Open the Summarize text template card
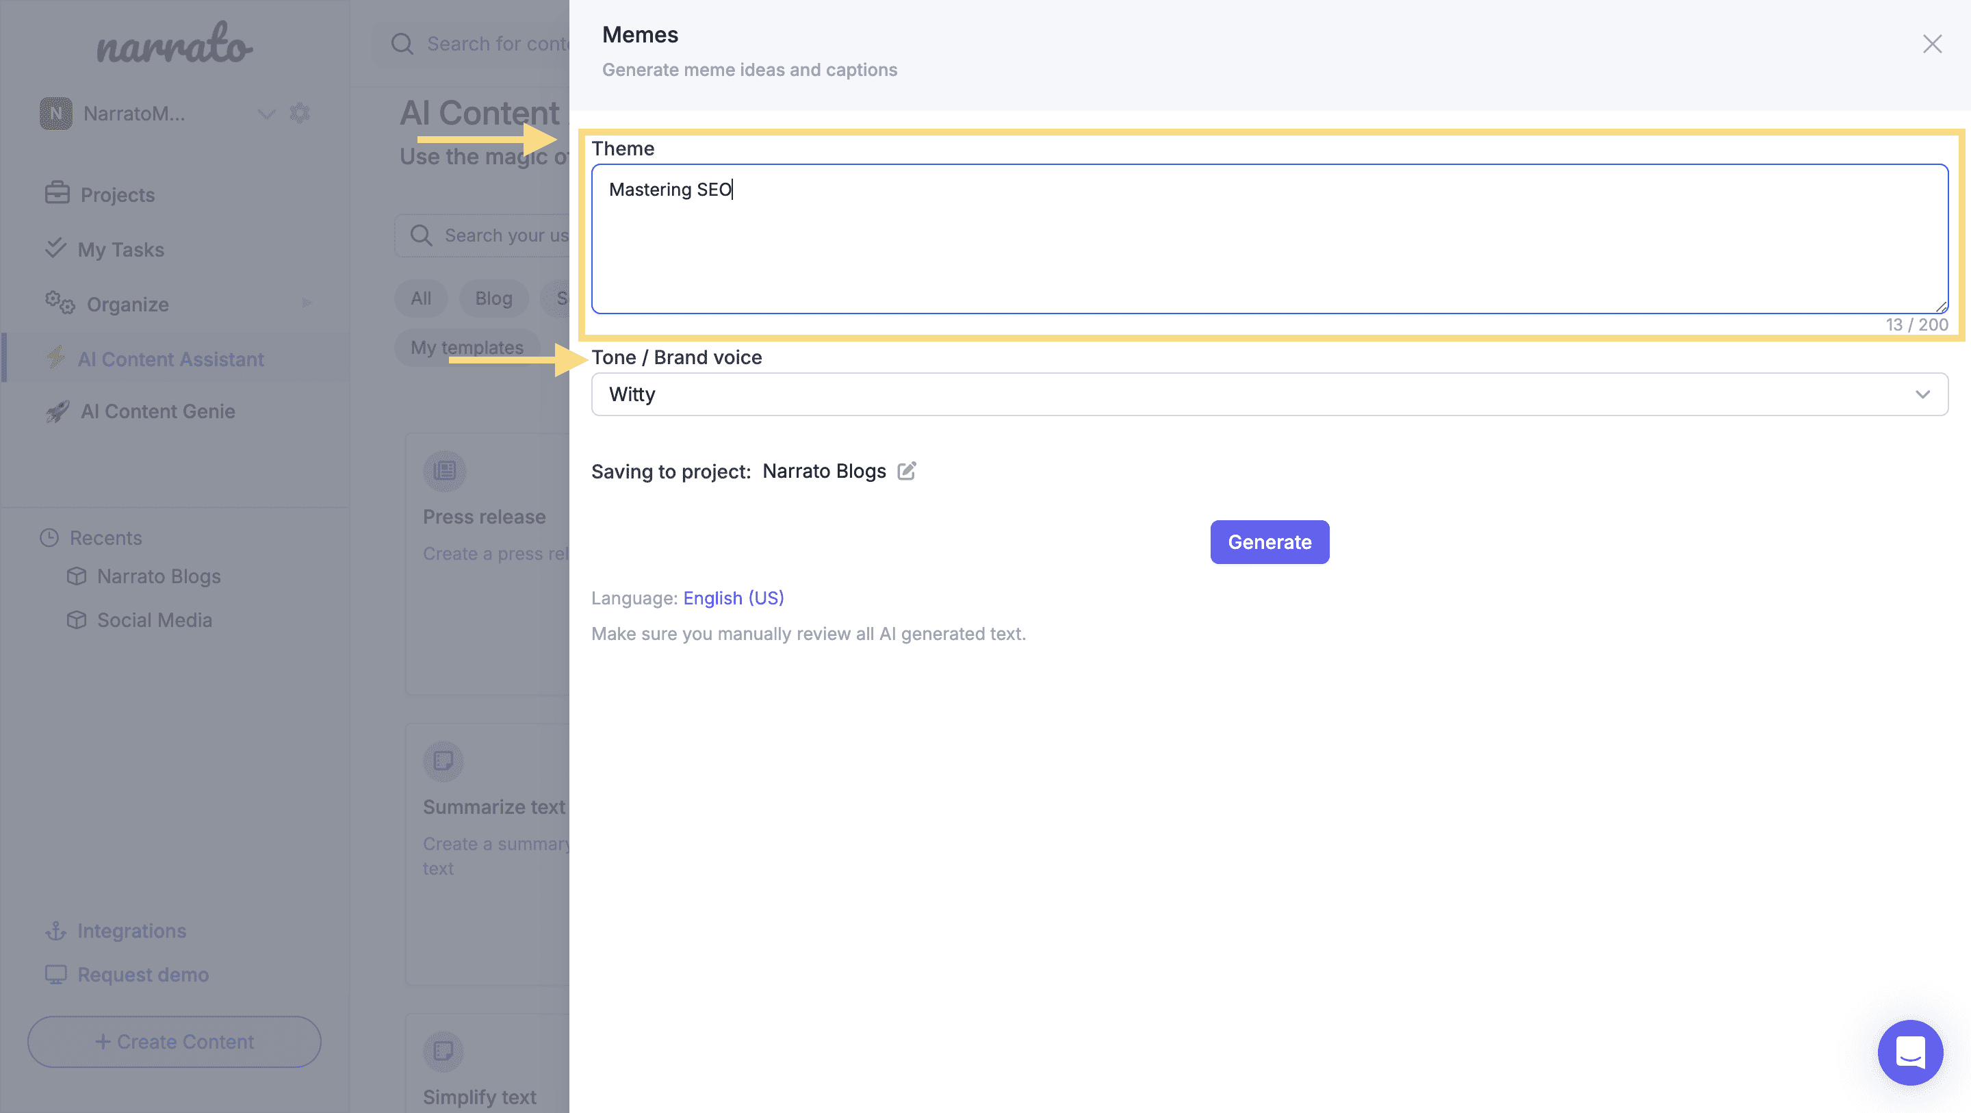 click(x=487, y=854)
